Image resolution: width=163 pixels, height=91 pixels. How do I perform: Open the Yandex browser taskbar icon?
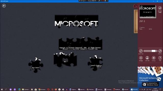[x=59, y=89]
